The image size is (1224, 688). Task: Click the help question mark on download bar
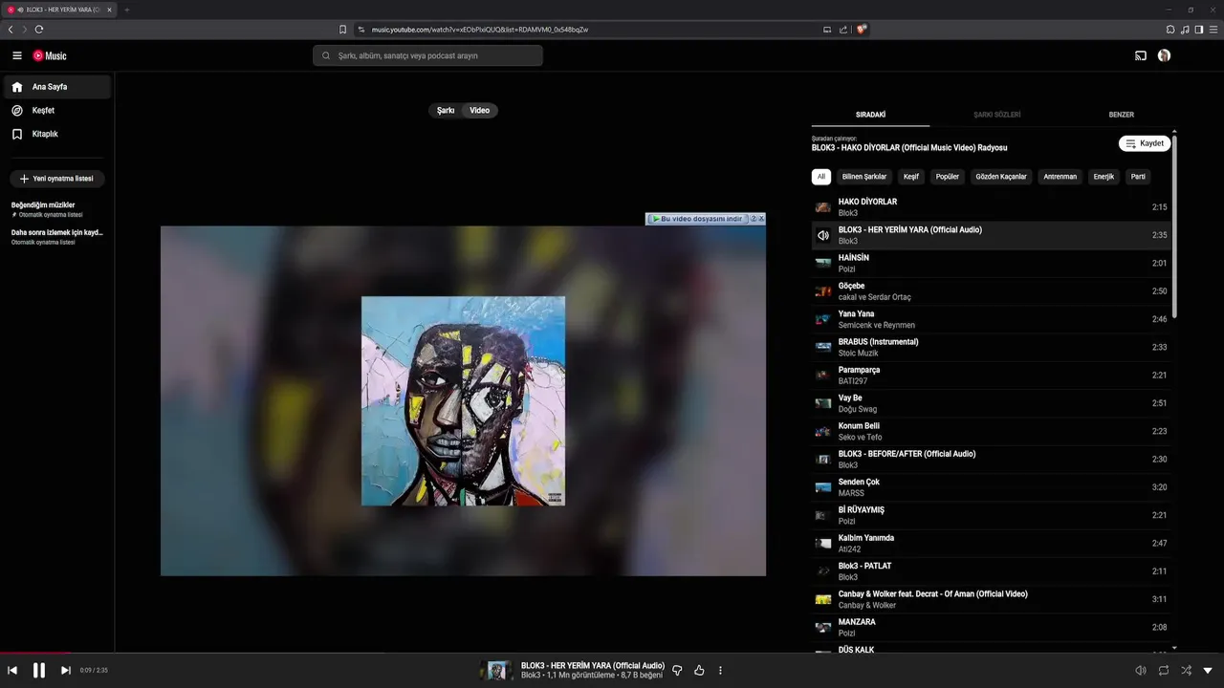(754, 219)
